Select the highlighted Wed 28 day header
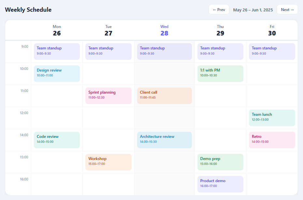The height and width of the screenshot is (200, 303). coord(165,31)
